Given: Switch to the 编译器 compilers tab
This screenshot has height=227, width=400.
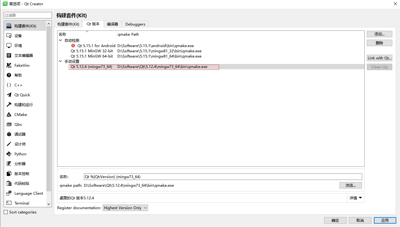Looking at the screenshot, I should (112, 24).
